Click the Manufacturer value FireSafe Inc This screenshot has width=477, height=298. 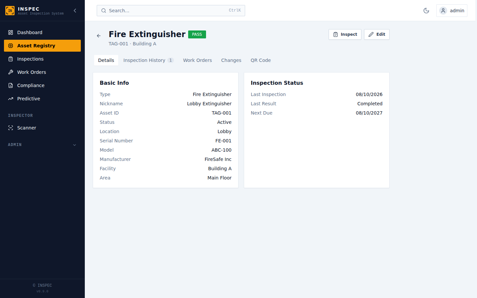(218, 159)
